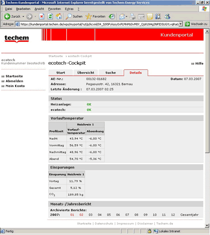Open Startseite in the left sidebar
This screenshot has width=210, height=235.
click(x=14, y=76)
